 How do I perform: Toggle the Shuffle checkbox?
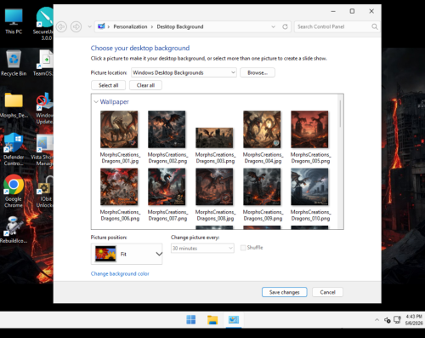243,248
